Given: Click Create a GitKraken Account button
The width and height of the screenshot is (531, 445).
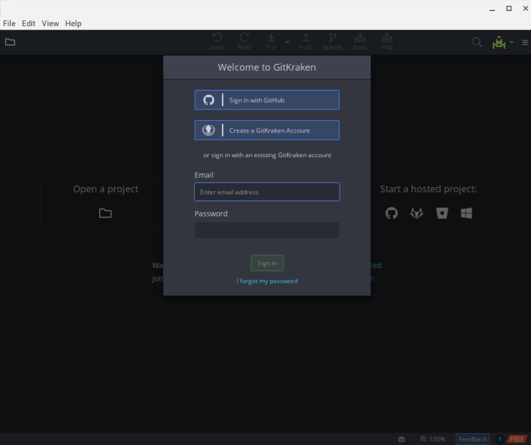Looking at the screenshot, I should tap(267, 130).
